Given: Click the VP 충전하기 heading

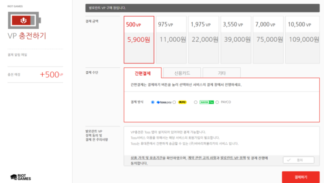Looking at the screenshot, I should (x=27, y=36).
